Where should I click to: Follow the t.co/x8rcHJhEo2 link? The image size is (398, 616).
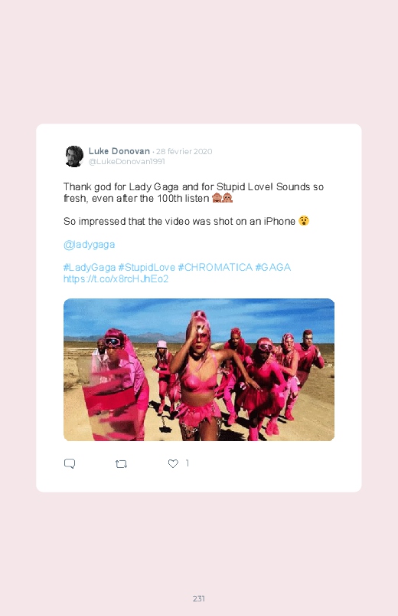click(x=116, y=279)
